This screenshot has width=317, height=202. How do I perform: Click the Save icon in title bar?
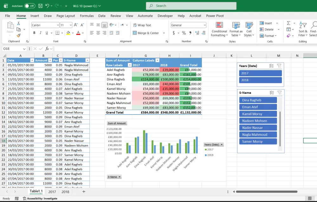click(x=41, y=6)
